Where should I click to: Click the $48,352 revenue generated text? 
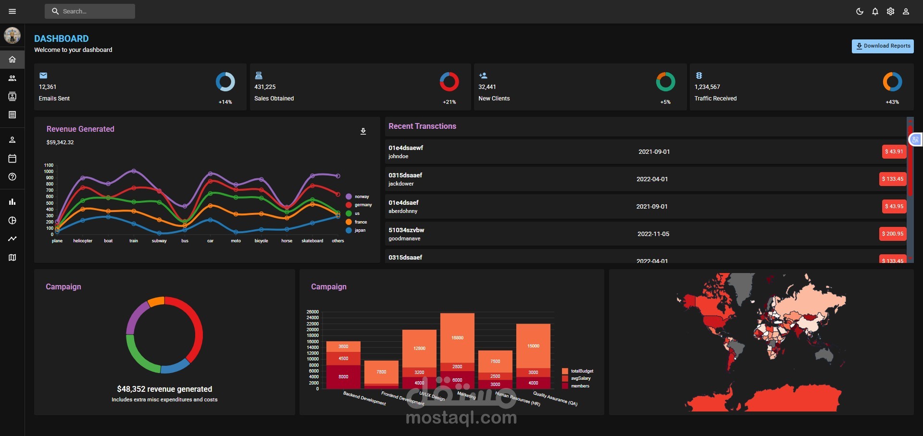pos(164,389)
